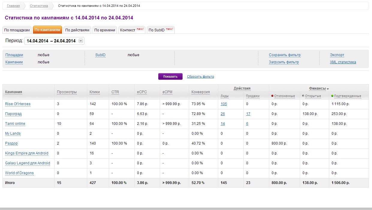The image size is (372, 210).
Task: Open the Площадки filter selector
Action: [x=14, y=55]
